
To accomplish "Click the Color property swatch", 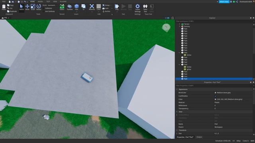I will point(215,99).
